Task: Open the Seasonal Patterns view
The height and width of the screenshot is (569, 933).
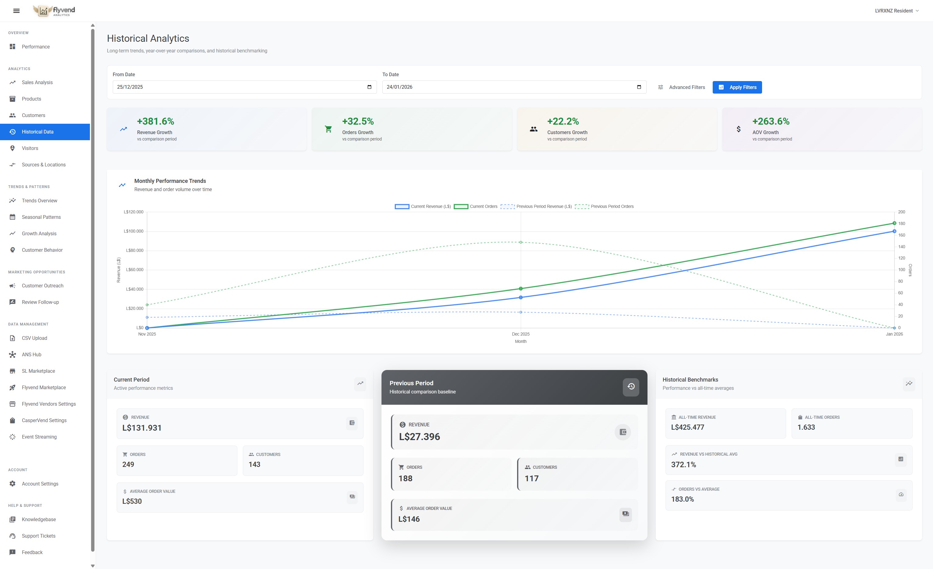Action: 41,217
